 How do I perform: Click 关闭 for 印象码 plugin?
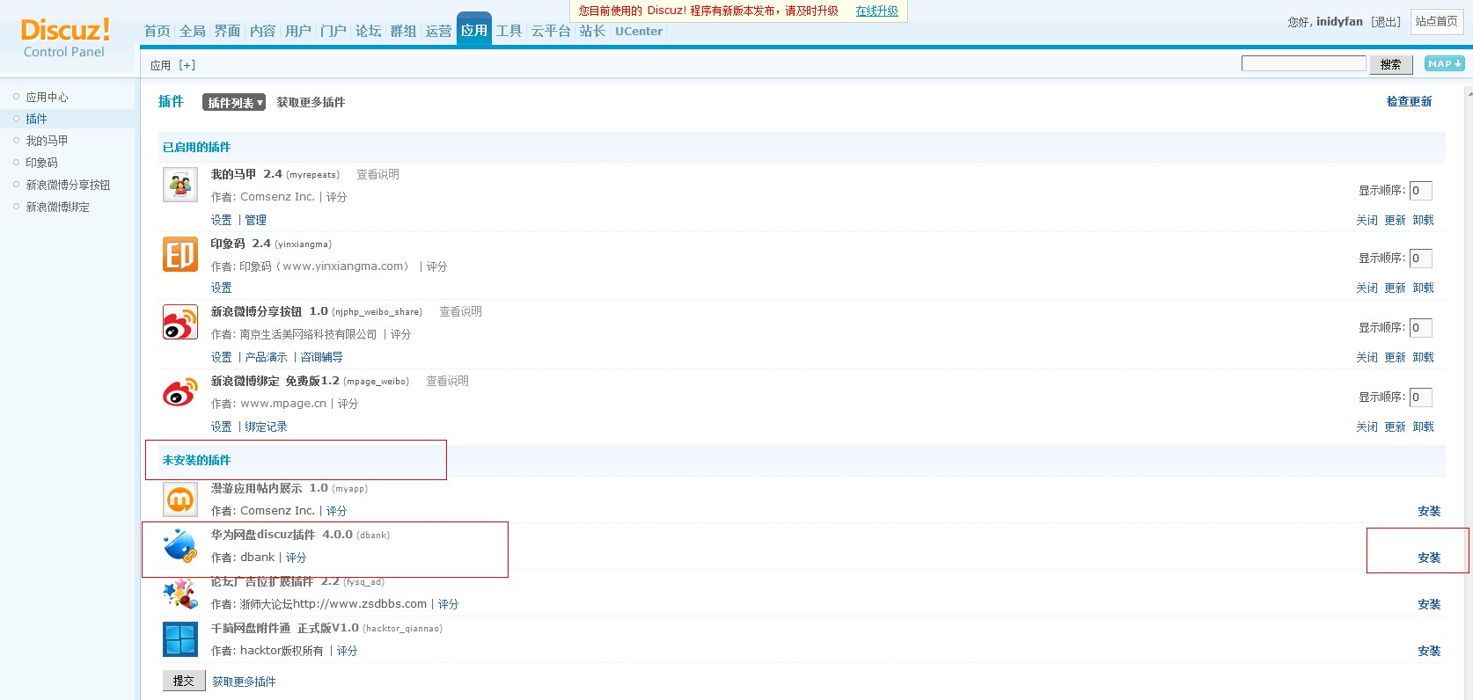point(1367,288)
